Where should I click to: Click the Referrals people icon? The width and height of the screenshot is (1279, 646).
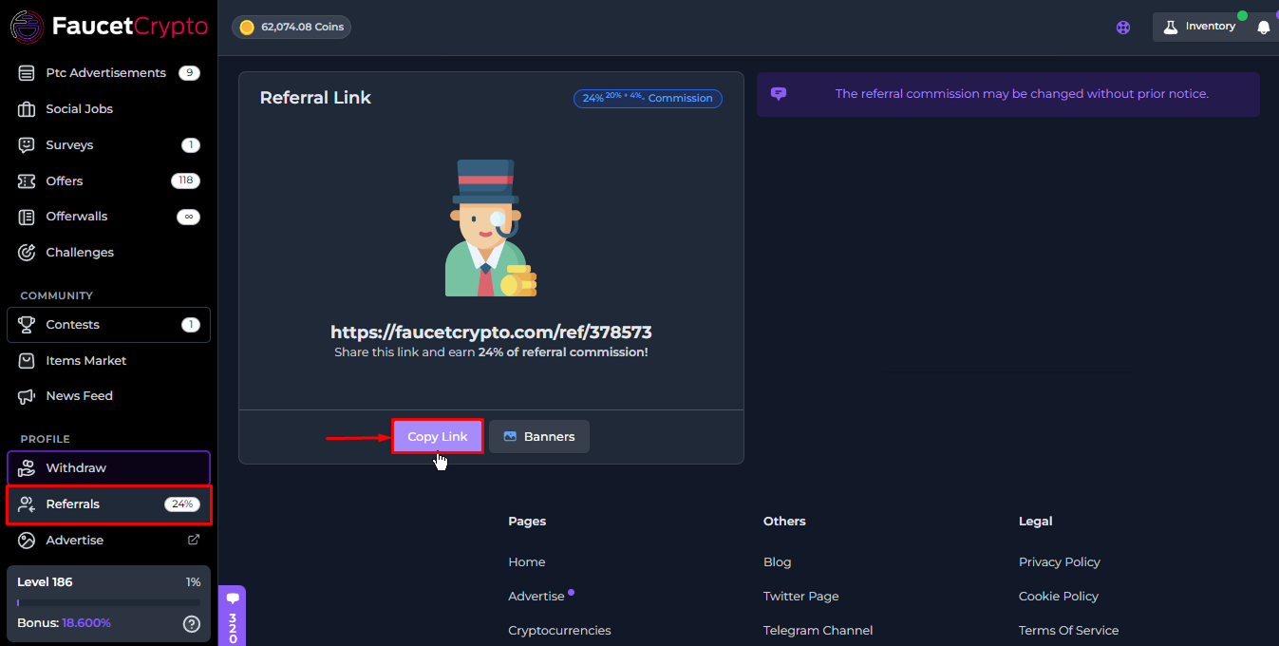[27, 504]
